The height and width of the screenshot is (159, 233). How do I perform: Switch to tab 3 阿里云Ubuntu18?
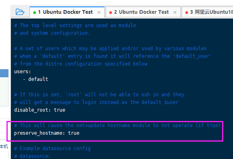click(208, 12)
